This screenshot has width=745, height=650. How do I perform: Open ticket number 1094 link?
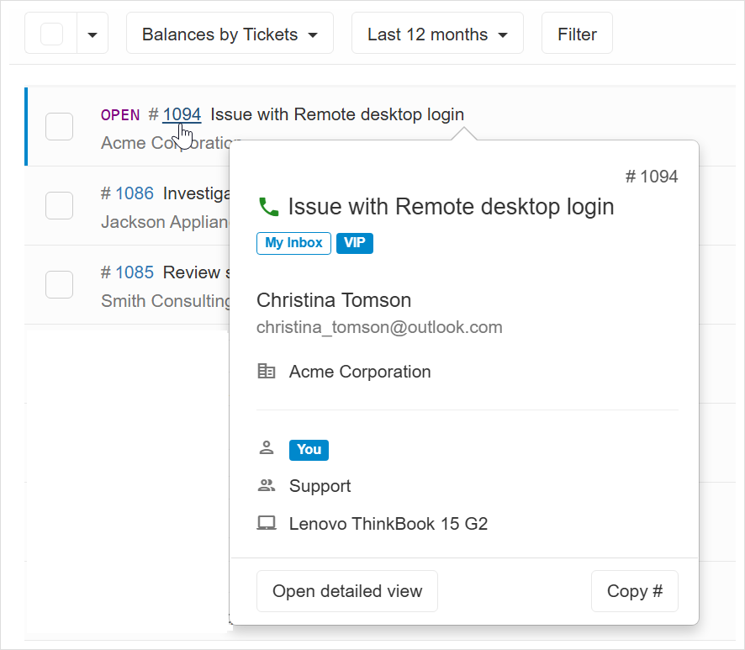[182, 114]
